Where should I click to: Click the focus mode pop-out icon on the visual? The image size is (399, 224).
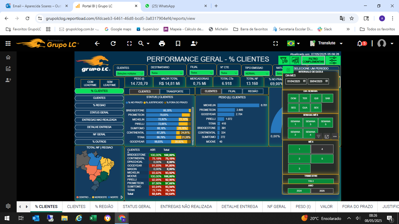click(327, 136)
